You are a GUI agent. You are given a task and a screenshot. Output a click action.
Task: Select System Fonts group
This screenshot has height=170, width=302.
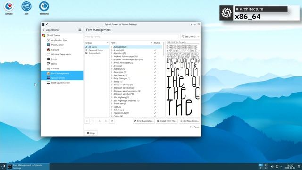pyautogui.click(x=97, y=53)
